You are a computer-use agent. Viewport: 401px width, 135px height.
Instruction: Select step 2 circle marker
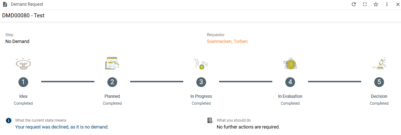(112, 82)
